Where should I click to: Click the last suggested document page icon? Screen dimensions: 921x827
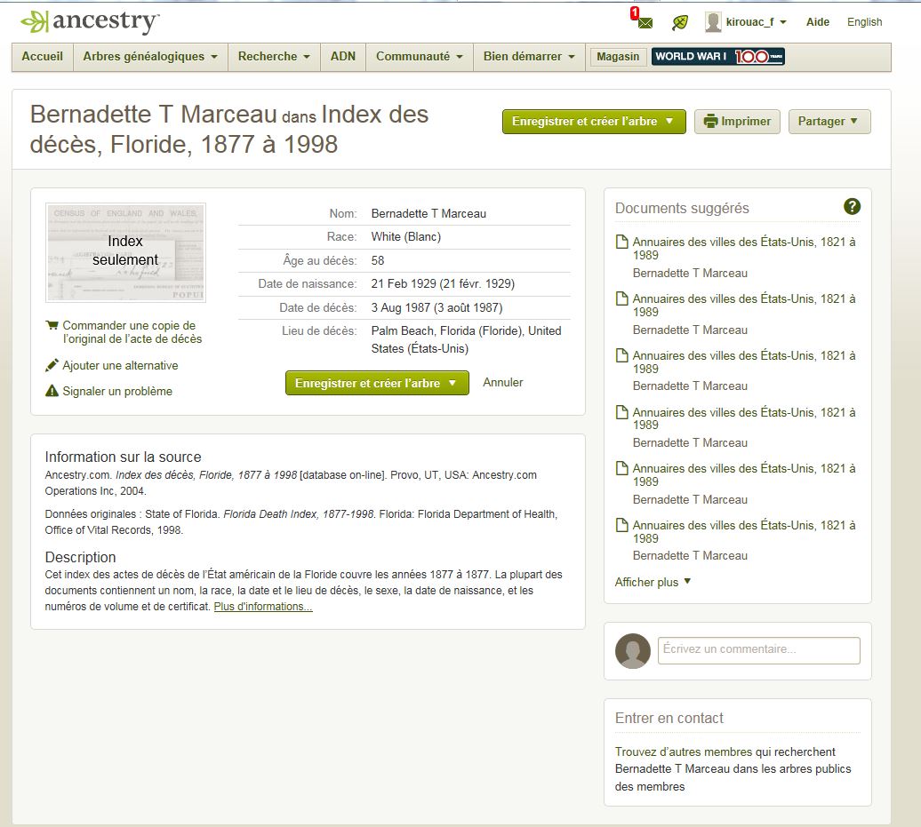click(x=621, y=525)
